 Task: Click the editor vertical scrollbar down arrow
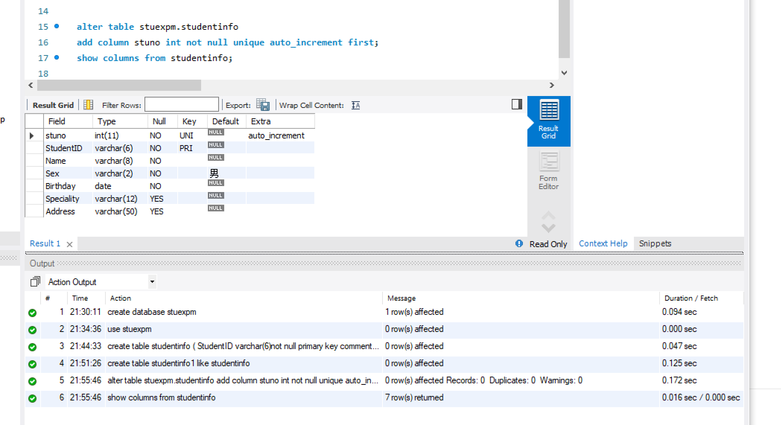564,73
